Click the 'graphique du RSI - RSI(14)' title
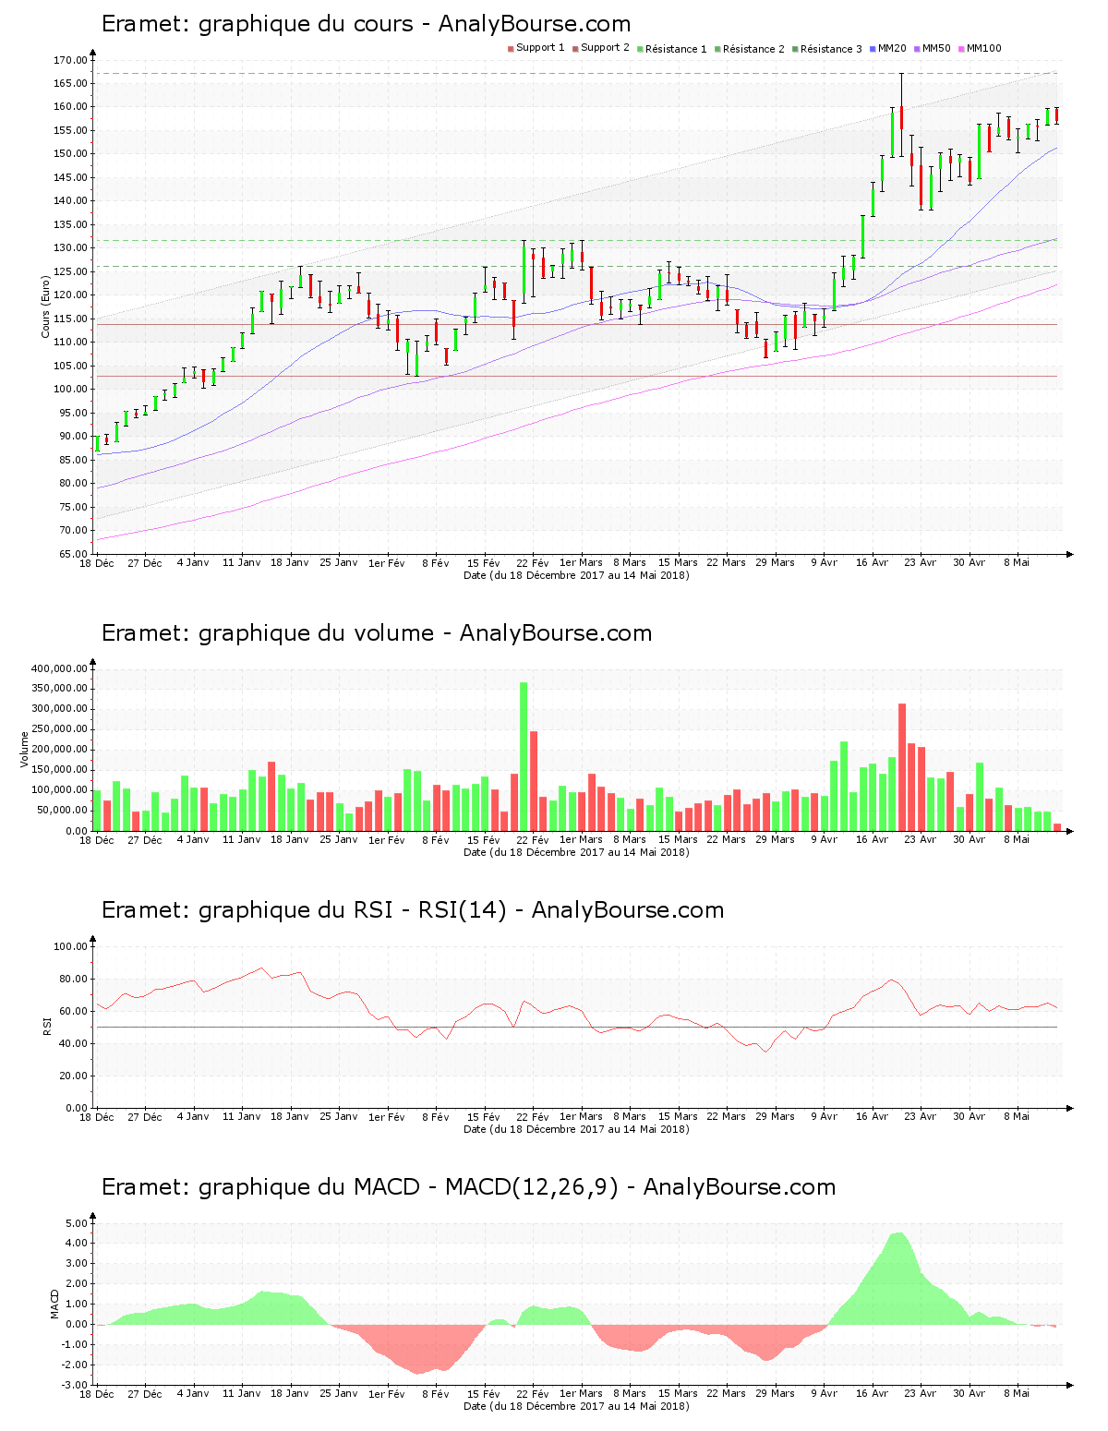Image resolution: width=1108 pixels, height=1431 pixels. 353,910
